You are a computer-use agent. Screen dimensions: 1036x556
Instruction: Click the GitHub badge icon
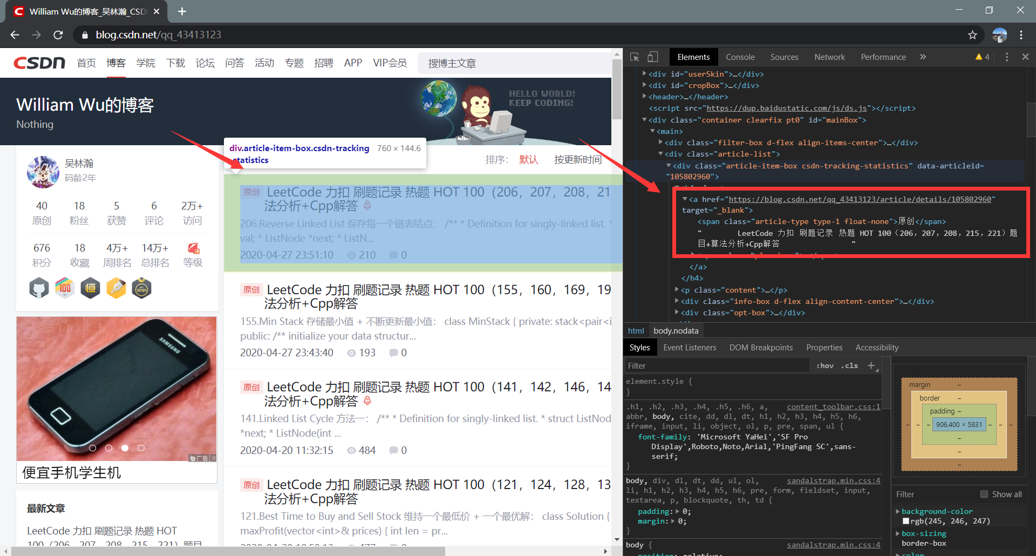(x=39, y=288)
